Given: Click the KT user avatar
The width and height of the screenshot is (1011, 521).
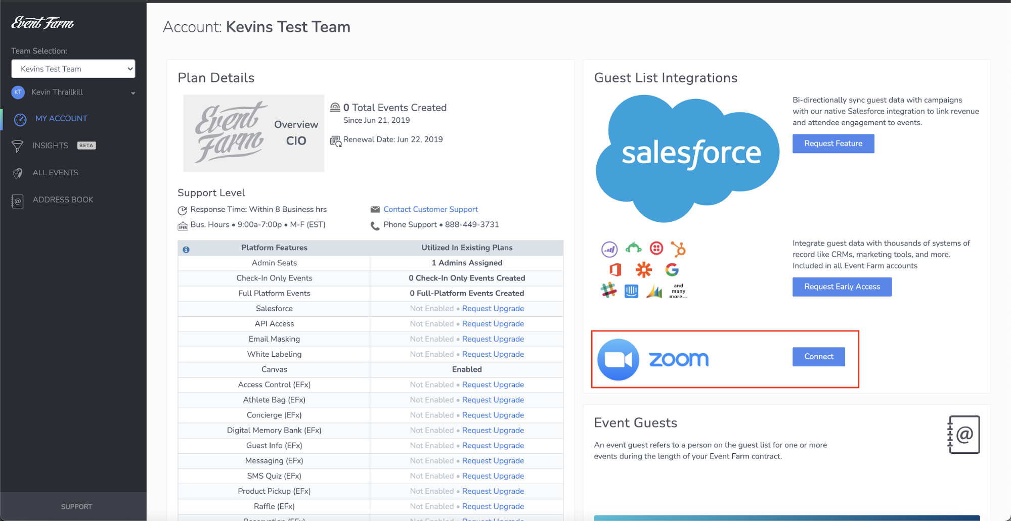Looking at the screenshot, I should coord(18,92).
